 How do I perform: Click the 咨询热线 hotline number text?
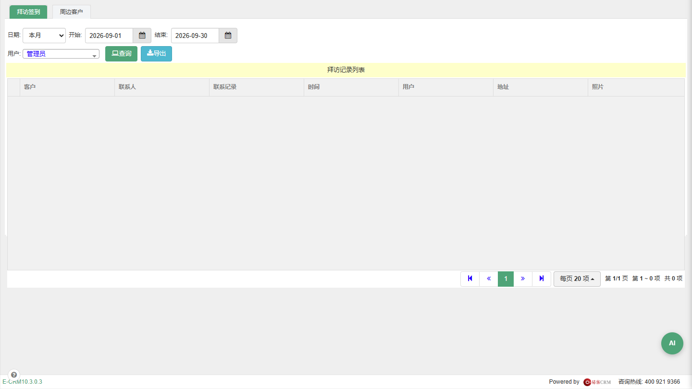649,382
